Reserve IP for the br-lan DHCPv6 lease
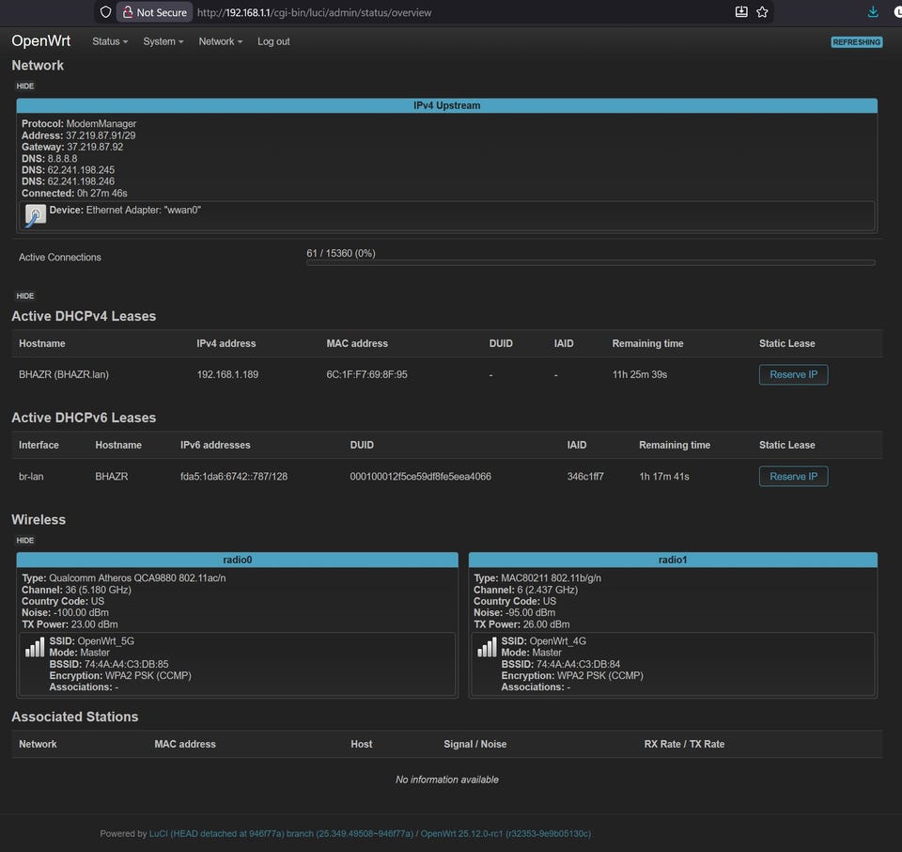Screen dimensions: 902x852 (793, 476)
